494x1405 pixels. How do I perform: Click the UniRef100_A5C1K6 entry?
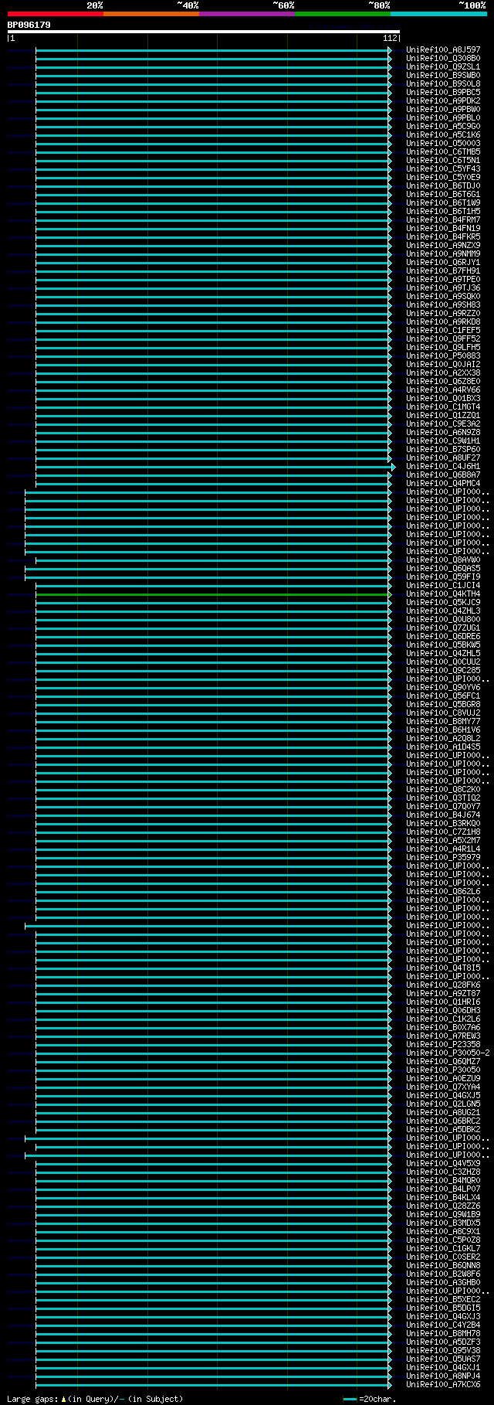pyautogui.click(x=443, y=134)
